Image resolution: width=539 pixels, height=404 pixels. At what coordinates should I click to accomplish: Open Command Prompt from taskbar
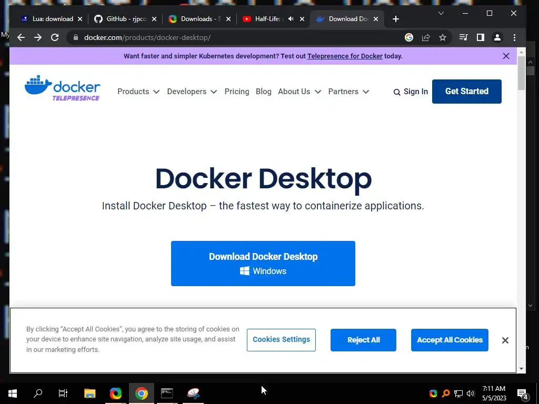167,393
